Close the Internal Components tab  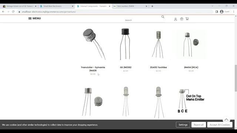coord(110,6)
